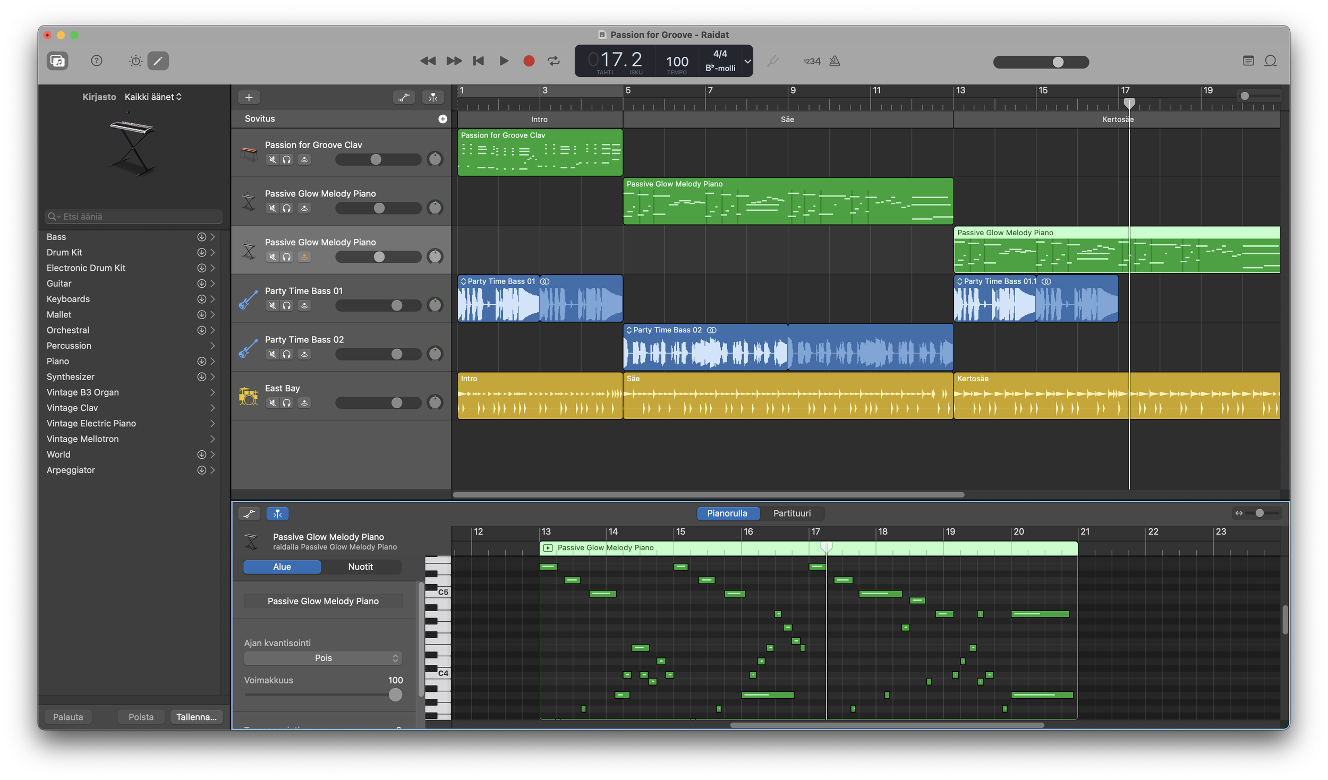Image resolution: width=1328 pixels, height=780 pixels.
Task: Toggle Smart Controls dial icon
Action: coord(135,61)
